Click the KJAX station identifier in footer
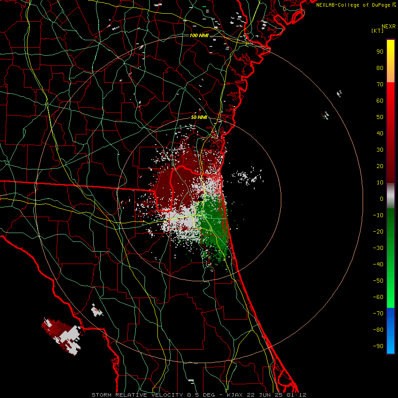The width and height of the screenshot is (398, 398). click(235, 395)
